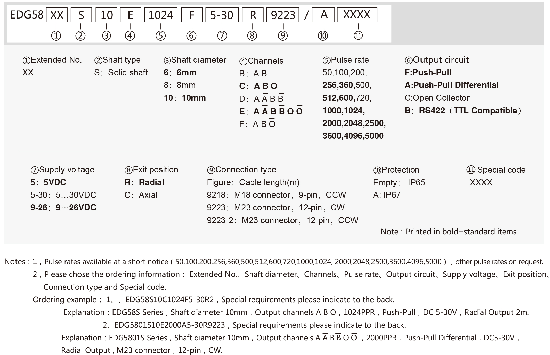
Task: Click 'Empty: IP65' protection option
Action: [399, 183]
